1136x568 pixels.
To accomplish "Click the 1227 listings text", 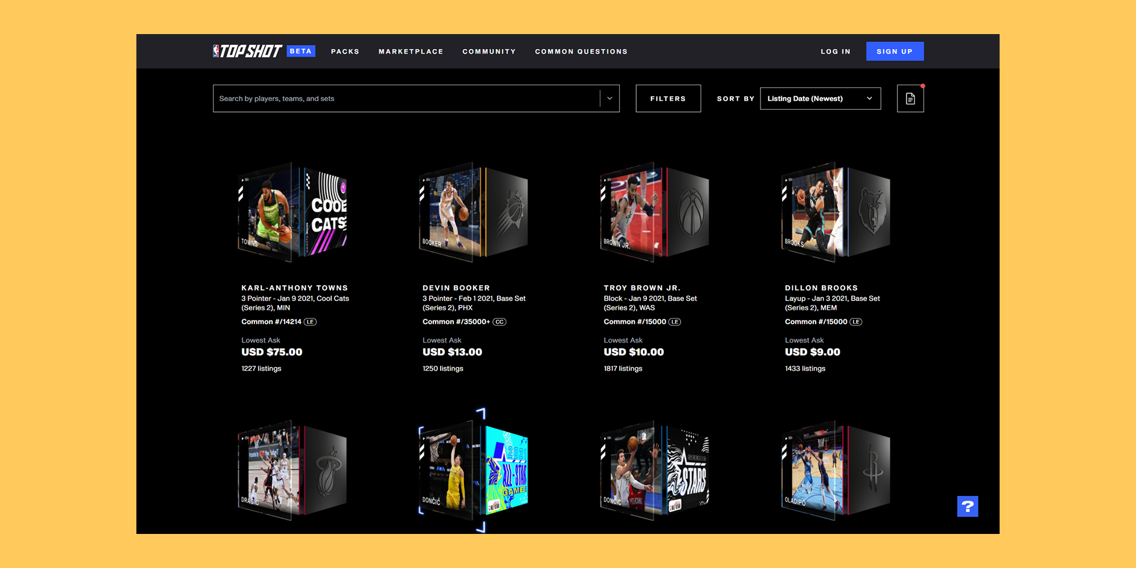I will (x=261, y=369).
